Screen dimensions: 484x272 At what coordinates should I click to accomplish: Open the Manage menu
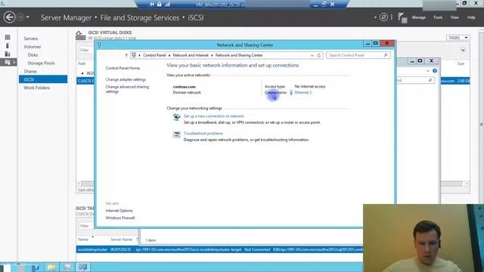[x=418, y=17]
